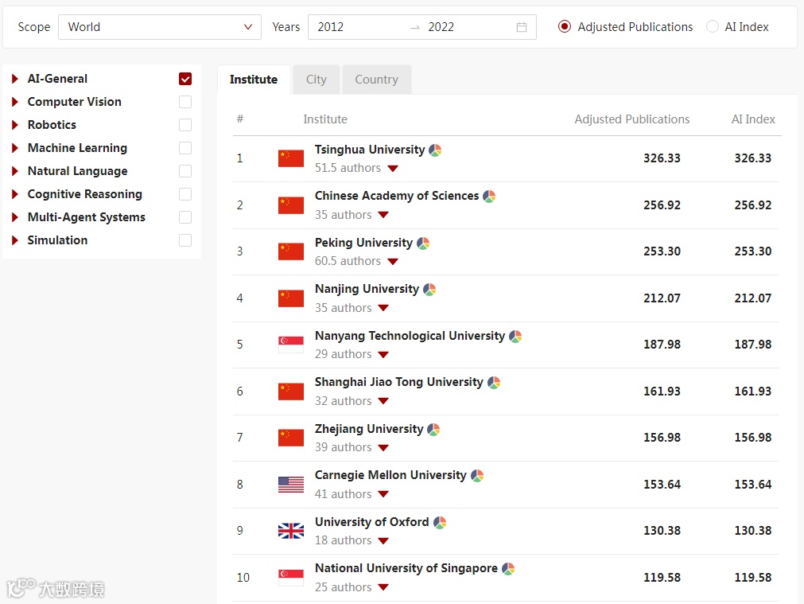
Task: Check the Robotics checkbox
Action: pyautogui.click(x=185, y=125)
